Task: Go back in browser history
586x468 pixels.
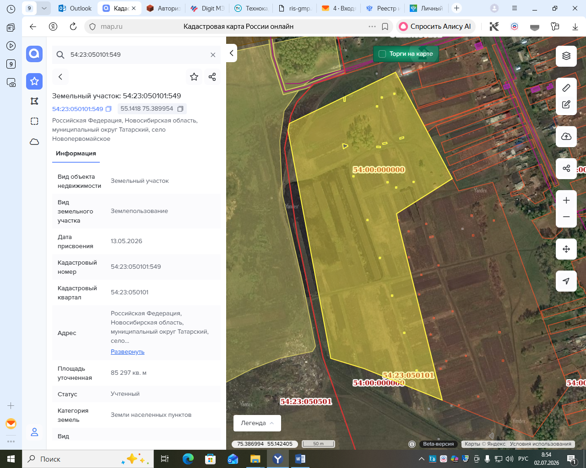Action: point(33,27)
